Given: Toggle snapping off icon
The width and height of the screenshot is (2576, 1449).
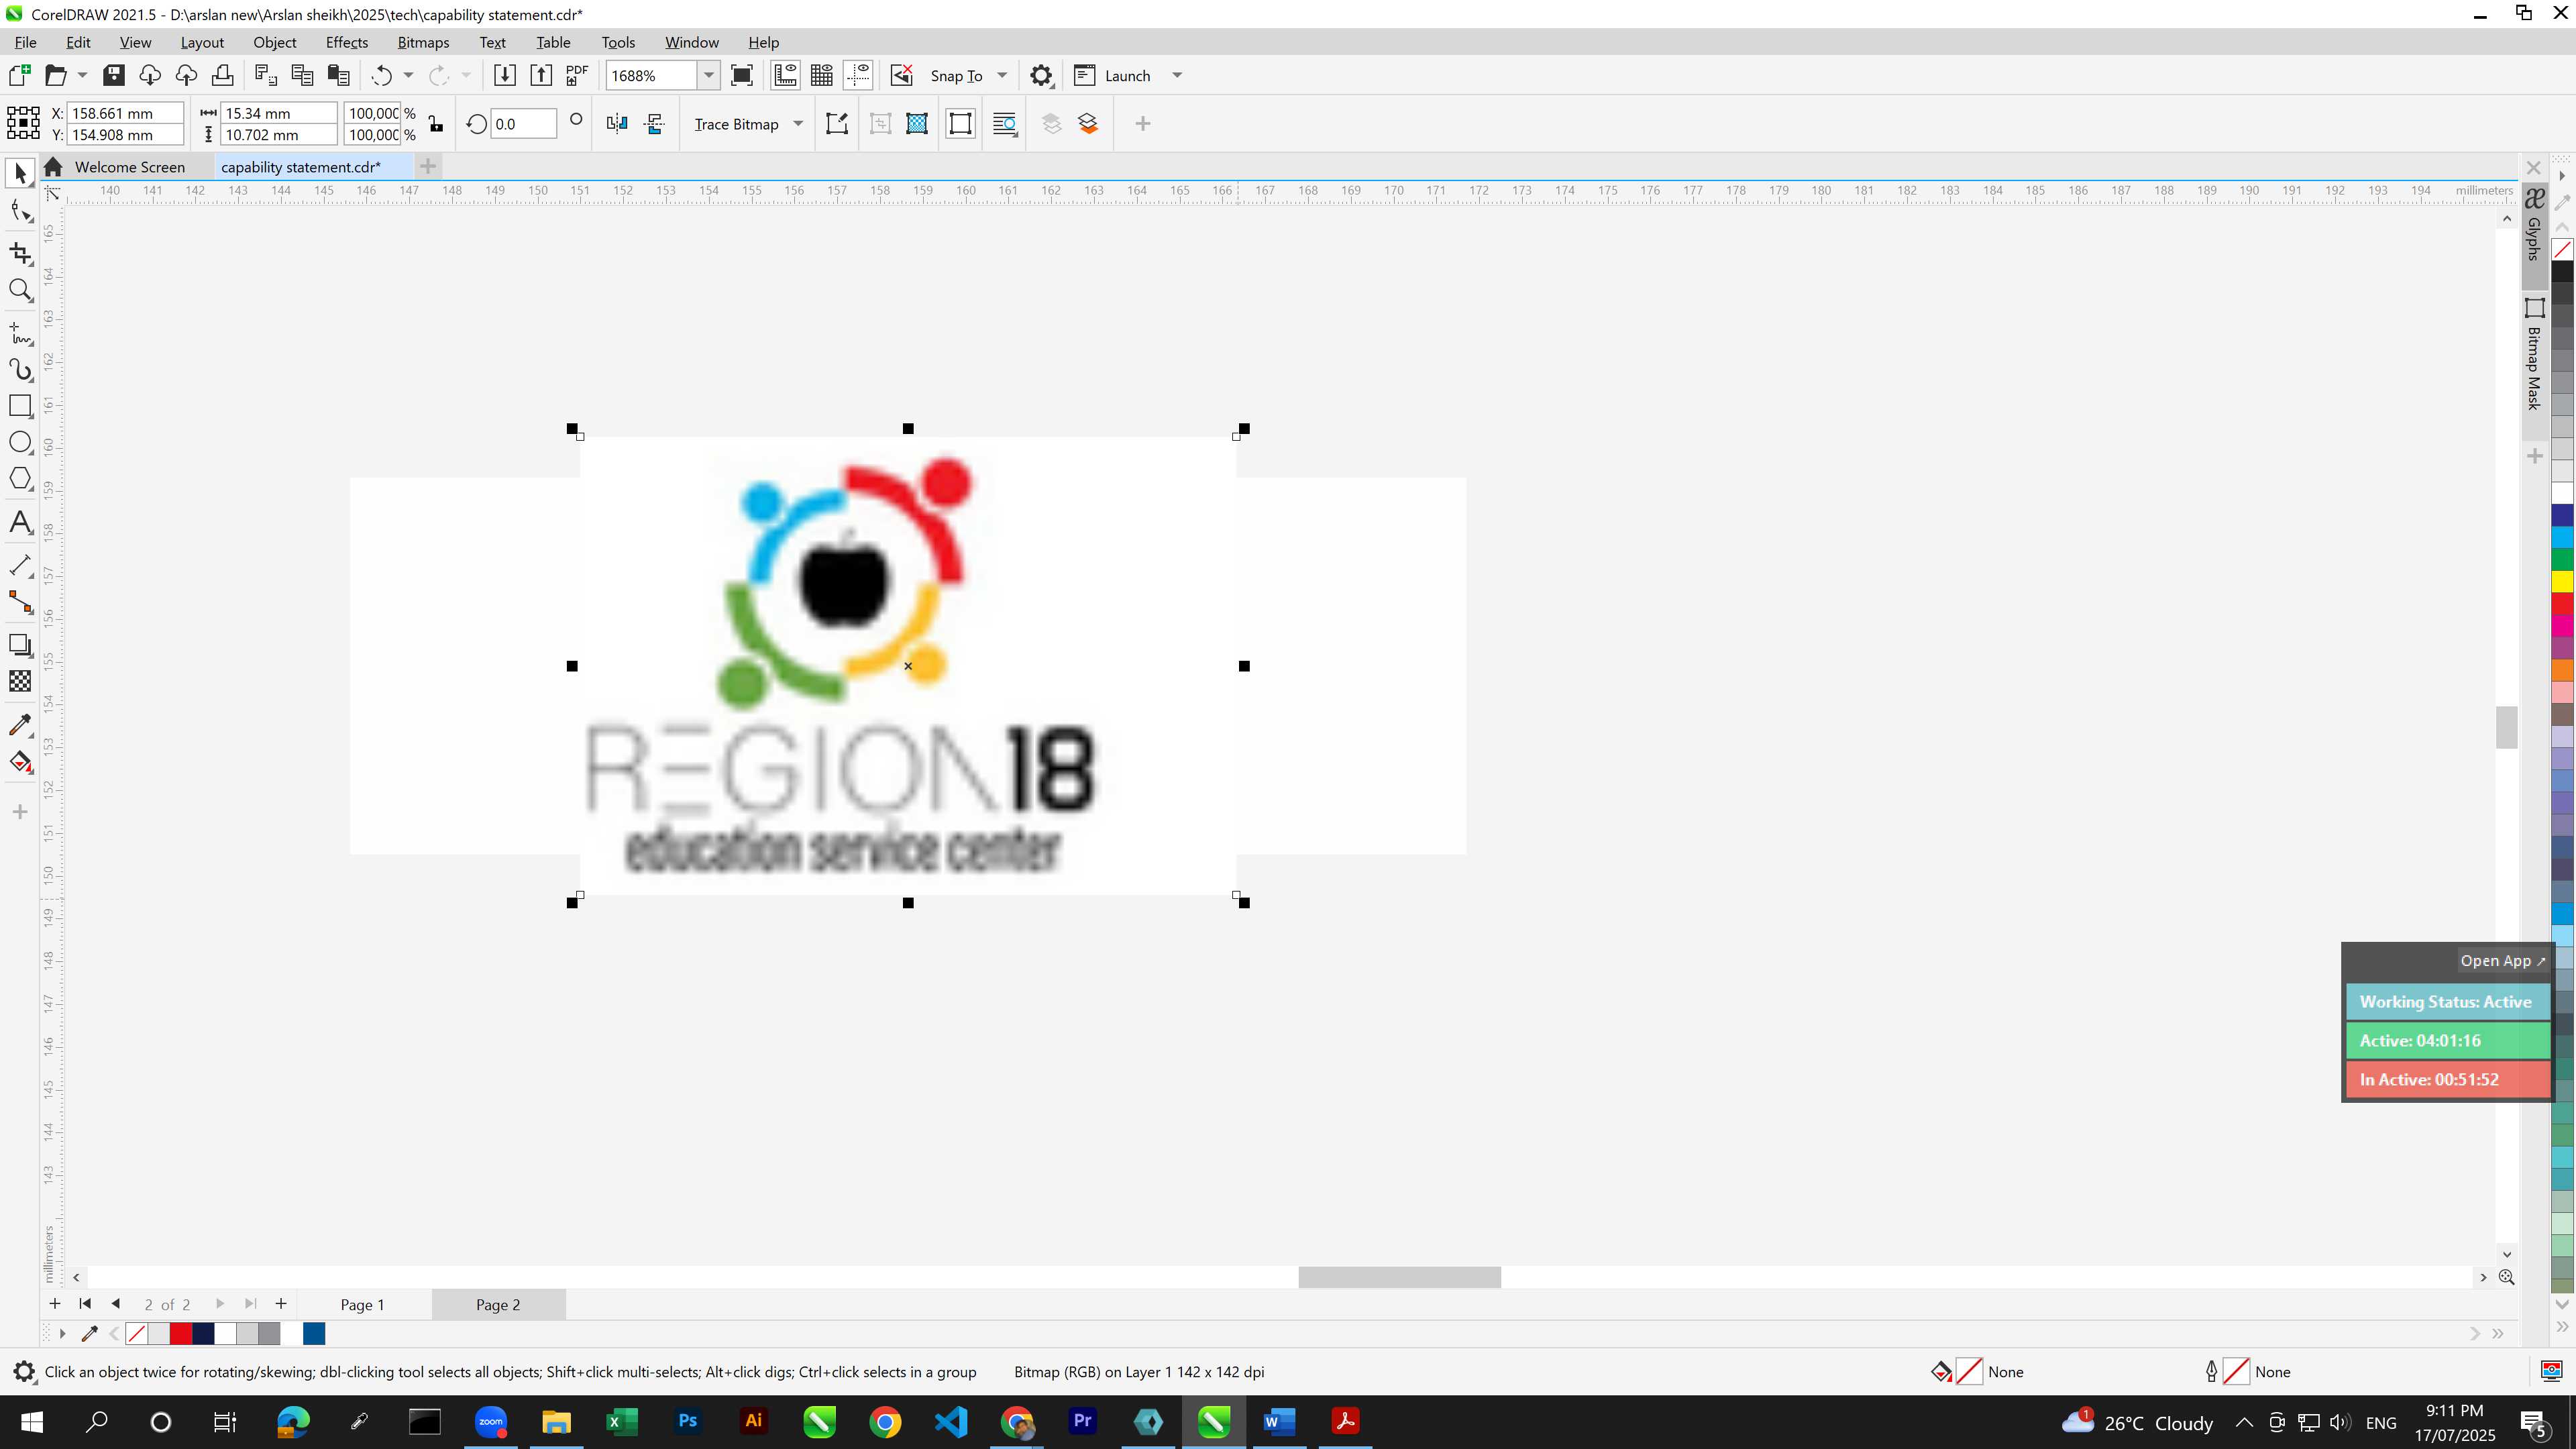Looking at the screenshot, I should pos(902,76).
